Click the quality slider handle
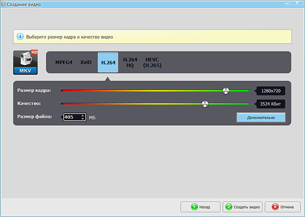Screen dimensions: 305x217 point(205,104)
